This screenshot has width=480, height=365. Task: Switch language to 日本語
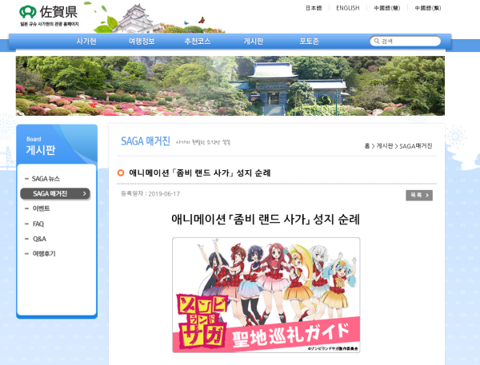click(x=314, y=8)
